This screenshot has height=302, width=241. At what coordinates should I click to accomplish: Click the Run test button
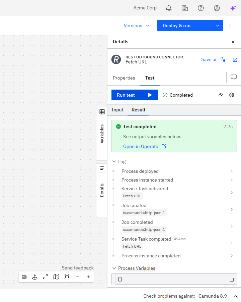point(135,95)
